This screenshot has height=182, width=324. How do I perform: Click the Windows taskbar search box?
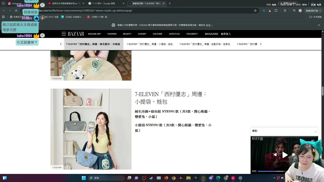point(106,178)
